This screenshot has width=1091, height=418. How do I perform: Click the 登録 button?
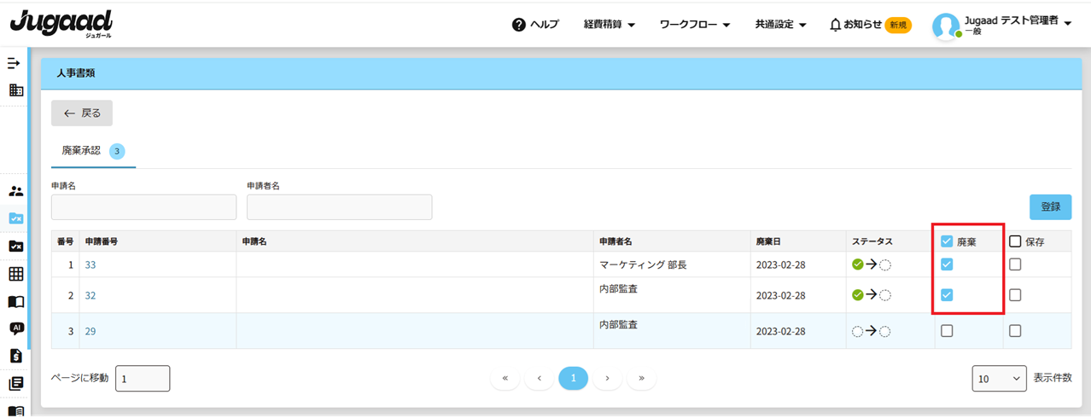click(1050, 206)
